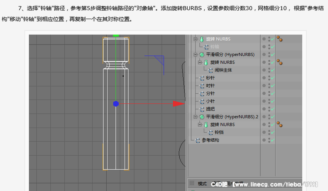
Task: Select the 闹钟主体 object name
Action: click(x=223, y=70)
